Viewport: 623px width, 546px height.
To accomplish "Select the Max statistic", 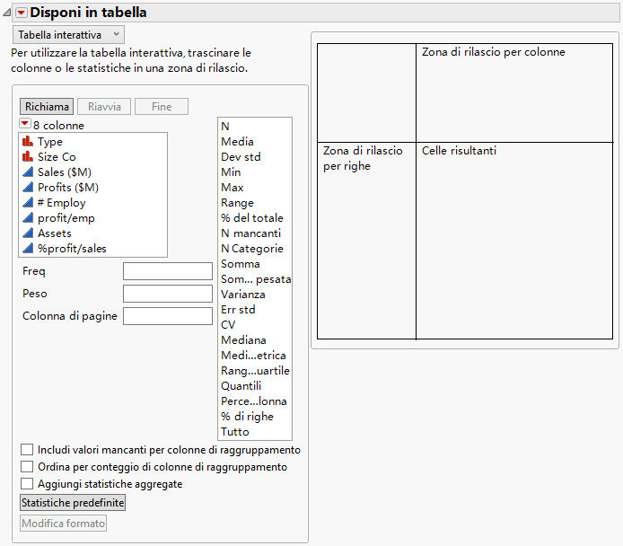I will click(232, 187).
